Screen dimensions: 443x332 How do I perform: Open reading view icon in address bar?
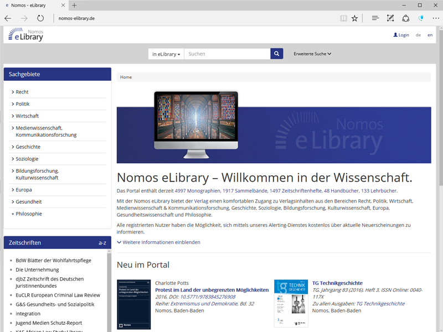point(343,19)
